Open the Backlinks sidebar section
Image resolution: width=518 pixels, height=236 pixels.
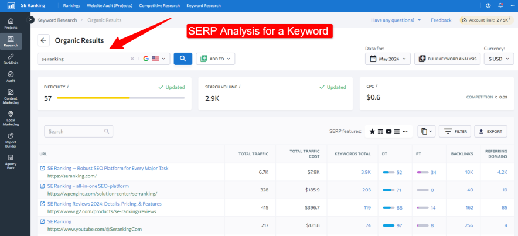(x=11, y=59)
